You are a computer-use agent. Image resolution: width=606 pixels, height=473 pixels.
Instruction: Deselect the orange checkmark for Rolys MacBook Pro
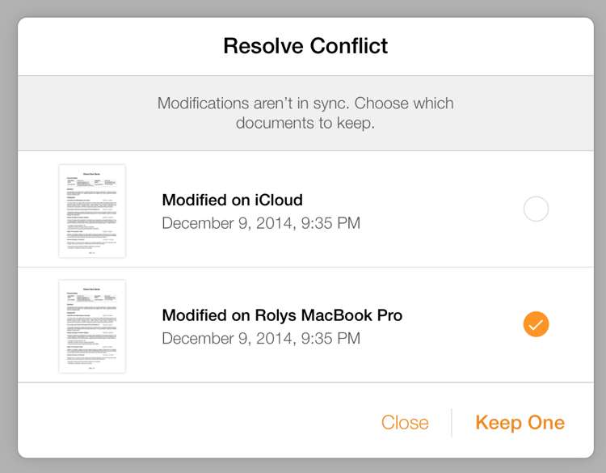[x=536, y=325]
